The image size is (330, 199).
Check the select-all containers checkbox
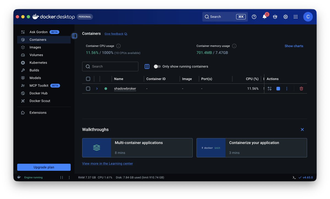point(88,79)
